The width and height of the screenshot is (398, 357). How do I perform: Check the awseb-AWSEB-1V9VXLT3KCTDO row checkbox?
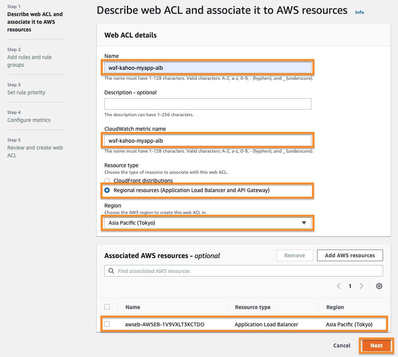pyautogui.click(x=107, y=324)
